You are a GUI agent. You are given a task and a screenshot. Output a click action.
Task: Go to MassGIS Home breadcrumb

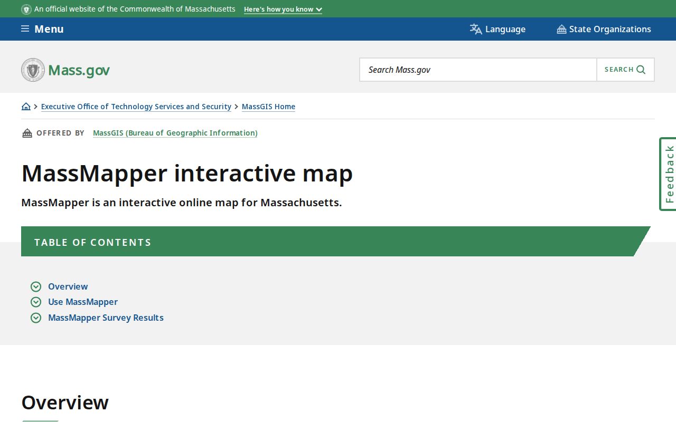[268, 107]
